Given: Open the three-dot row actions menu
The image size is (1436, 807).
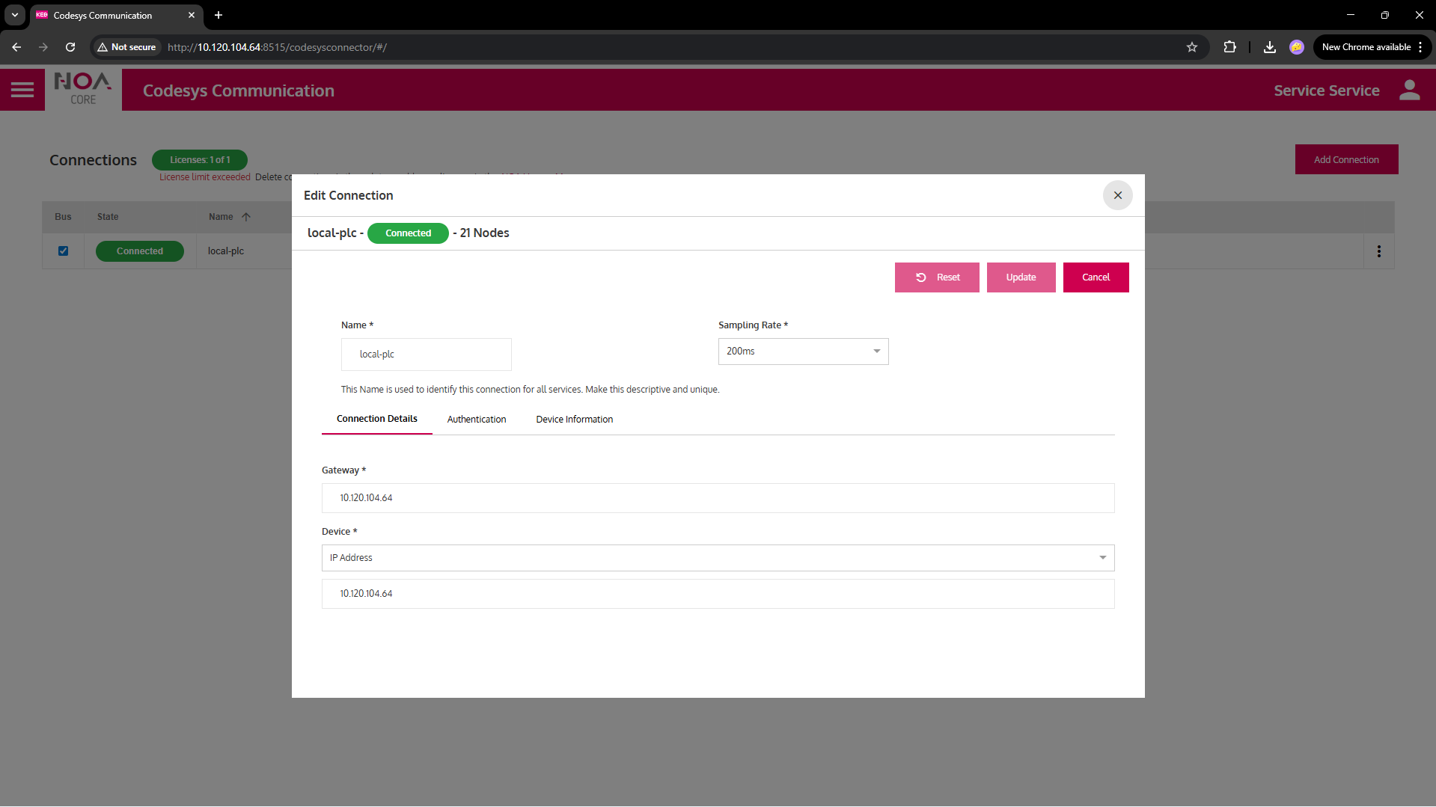Looking at the screenshot, I should (x=1378, y=251).
